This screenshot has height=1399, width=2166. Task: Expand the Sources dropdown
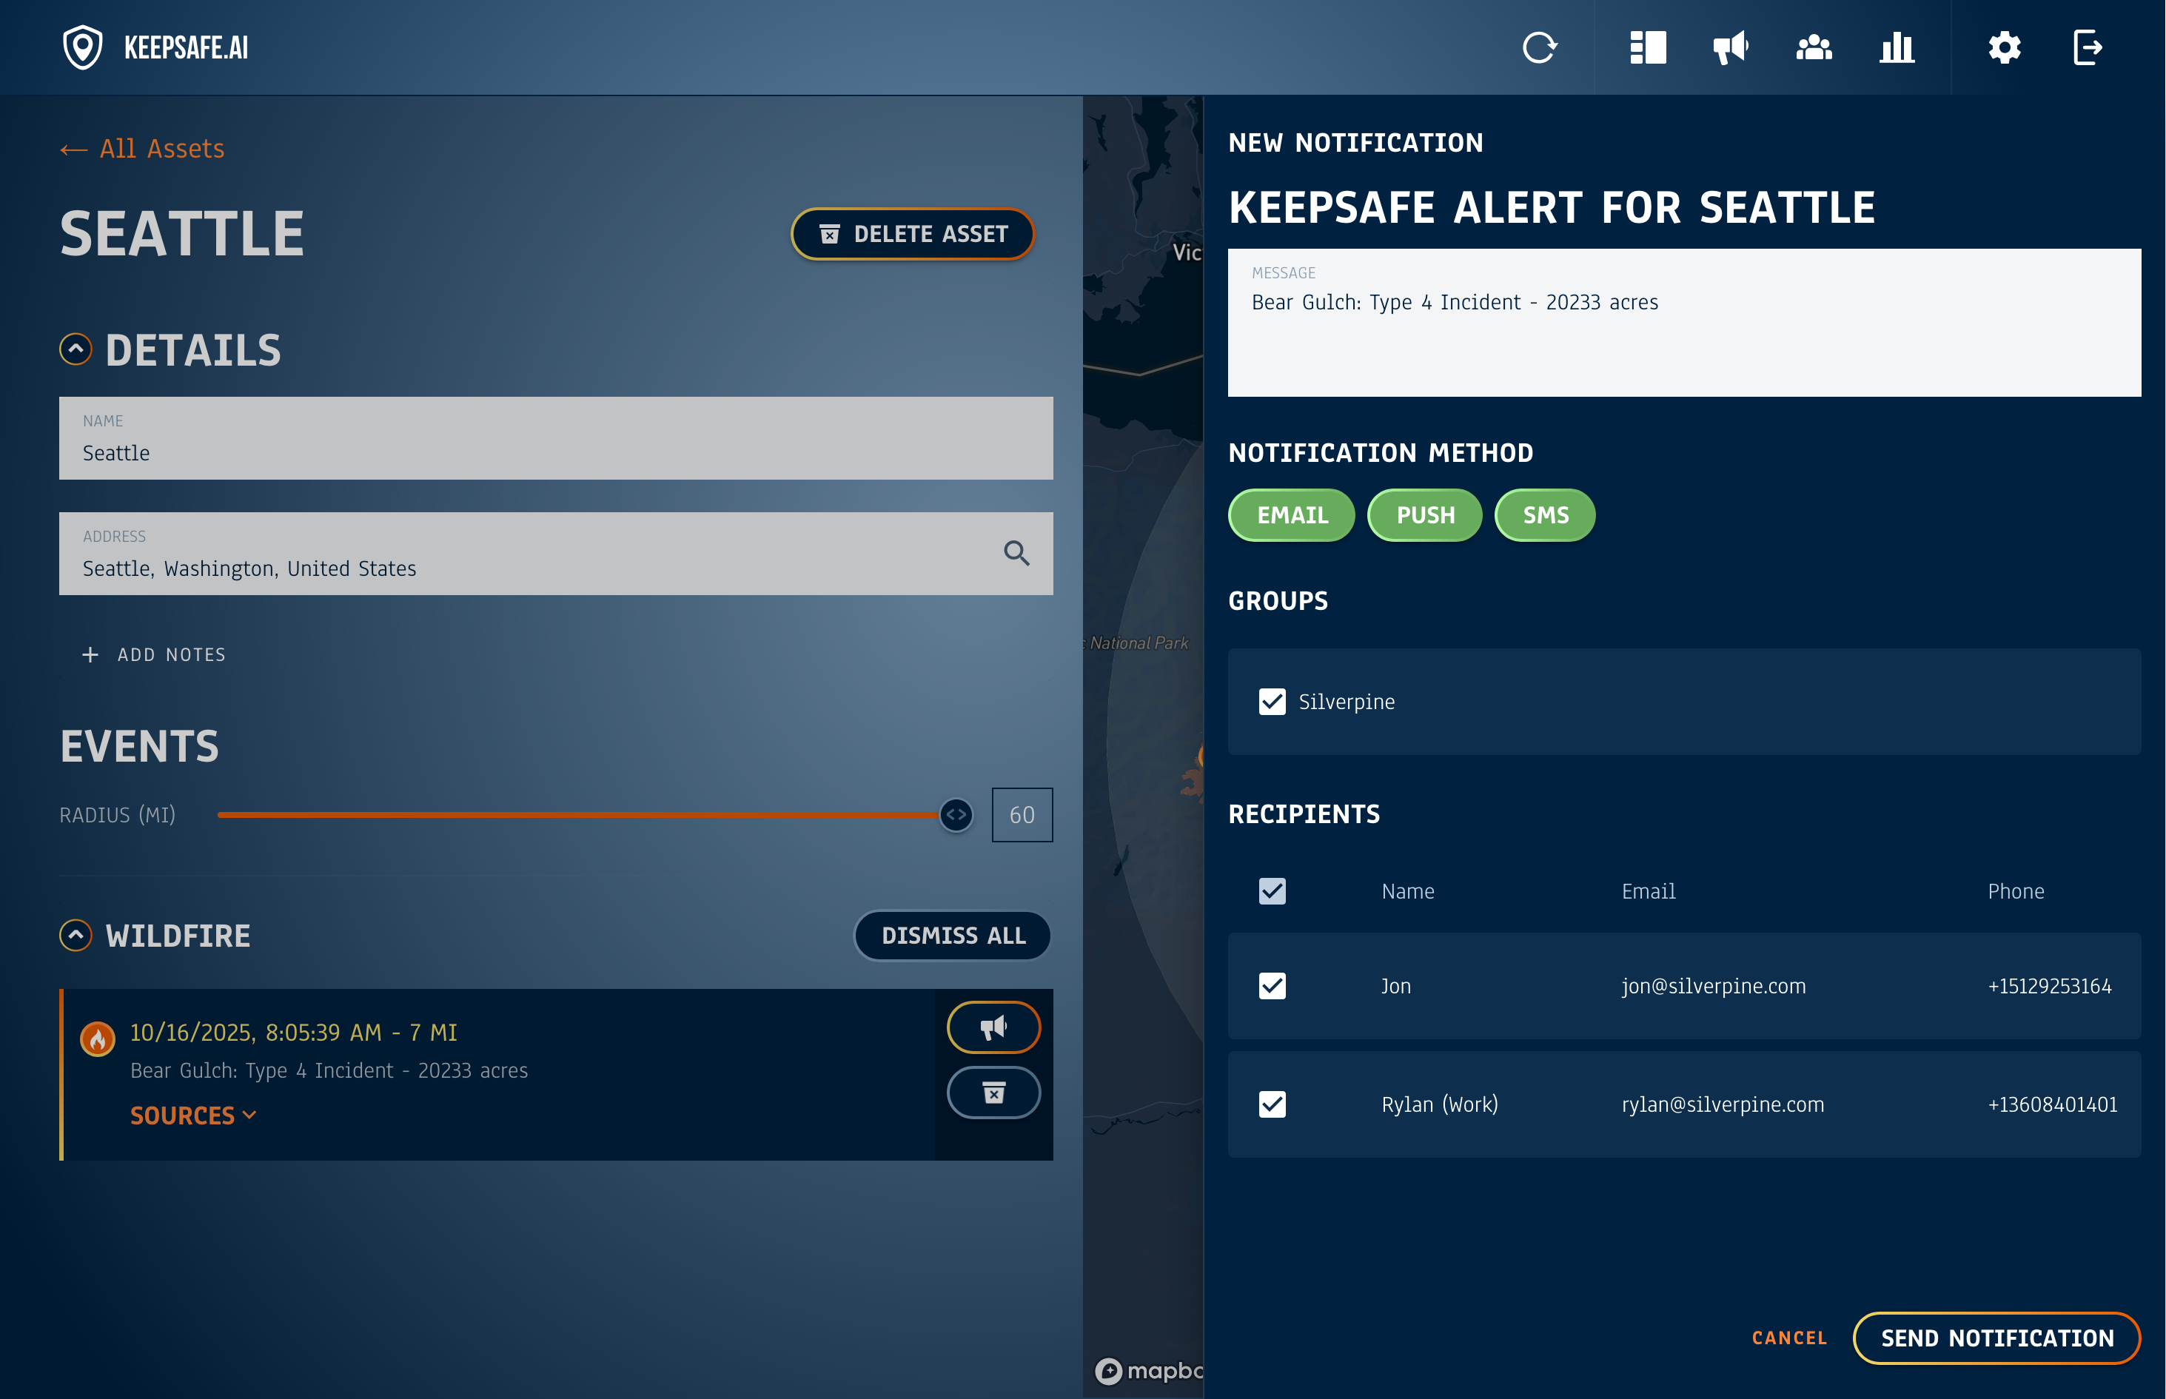click(x=192, y=1115)
